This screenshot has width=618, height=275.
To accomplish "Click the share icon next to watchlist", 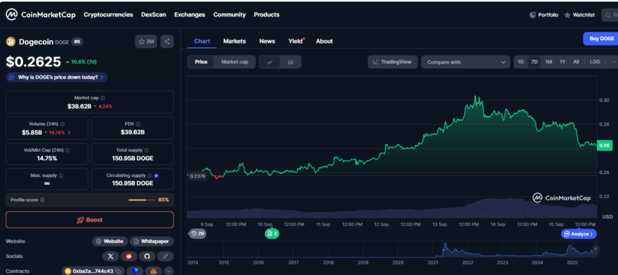I will click(167, 42).
